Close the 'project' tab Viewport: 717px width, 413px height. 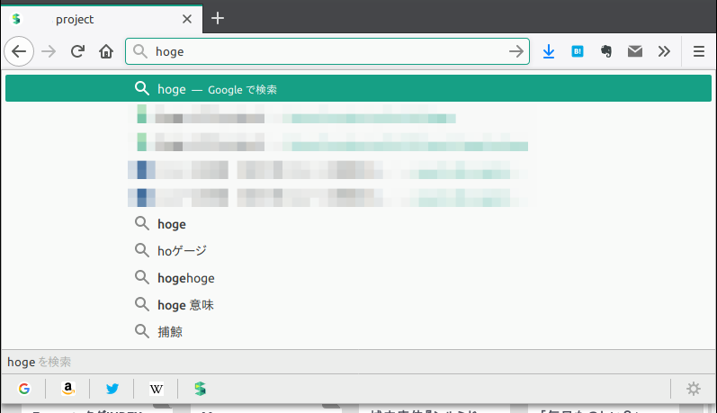pos(187,19)
